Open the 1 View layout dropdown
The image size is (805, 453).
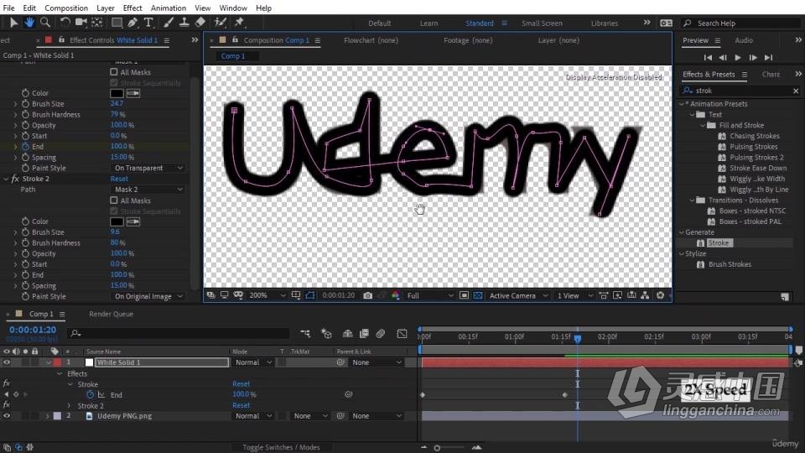click(x=575, y=296)
